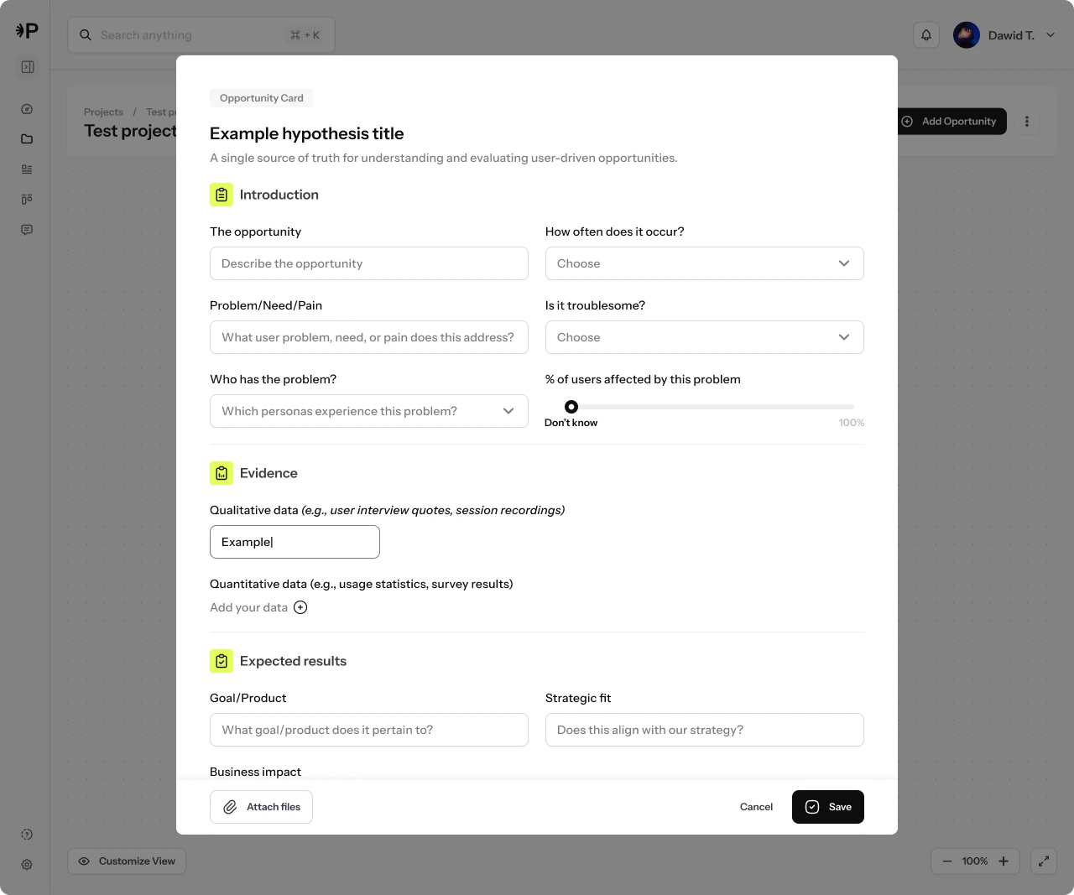Open the notifications bell
The image size is (1074, 895).
pos(926,35)
